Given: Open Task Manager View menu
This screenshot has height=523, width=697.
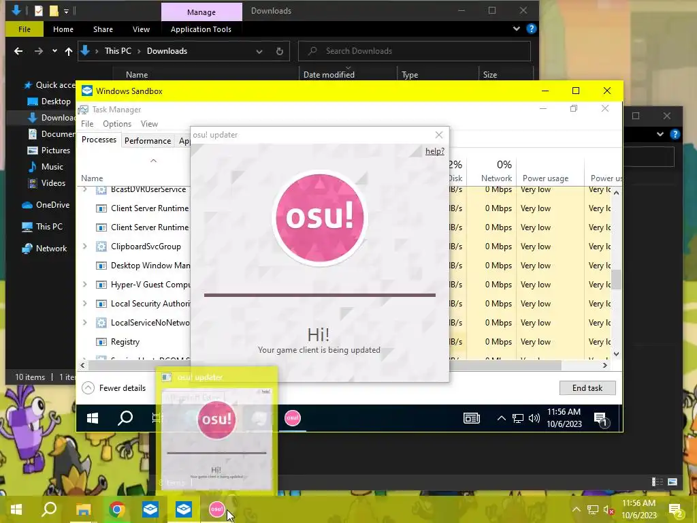Looking at the screenshot, I should click(149, 124).
